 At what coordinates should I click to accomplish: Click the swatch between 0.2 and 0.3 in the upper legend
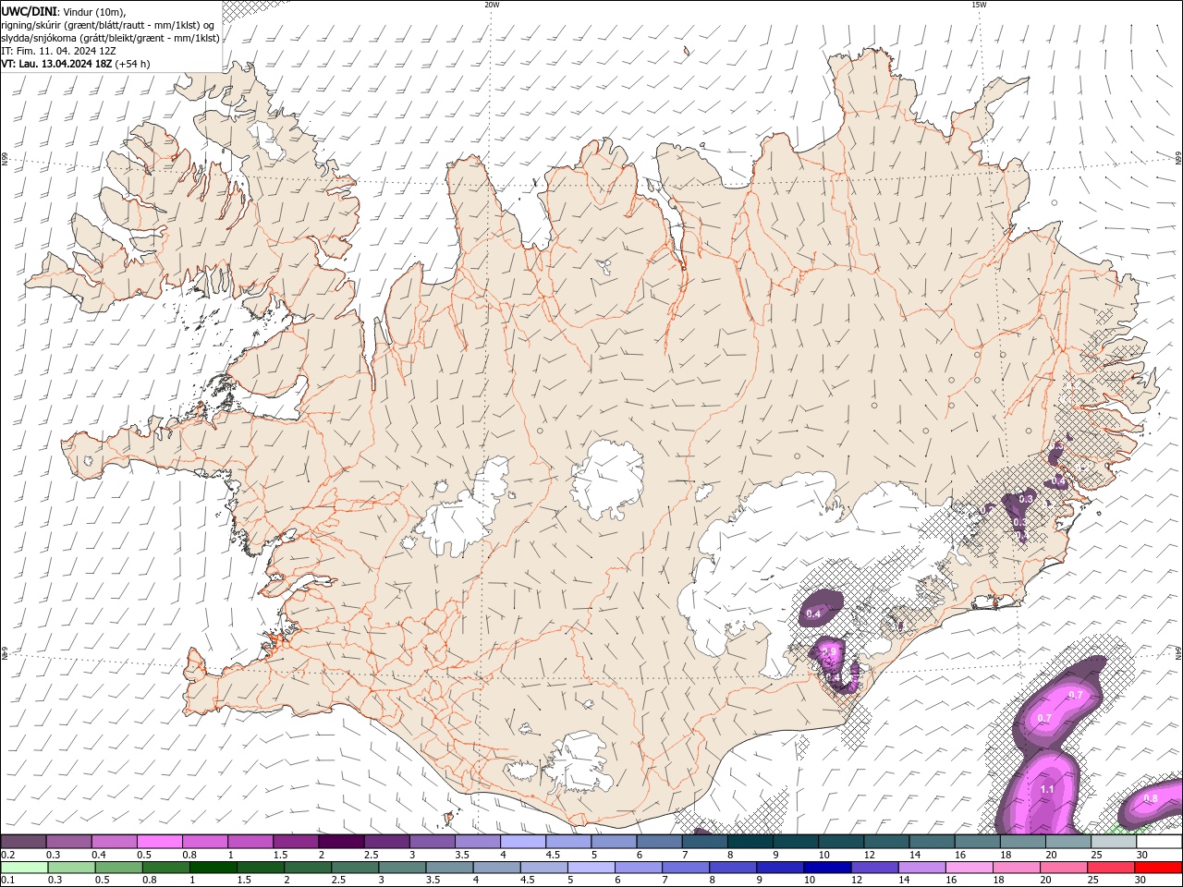tap(23, 841)
